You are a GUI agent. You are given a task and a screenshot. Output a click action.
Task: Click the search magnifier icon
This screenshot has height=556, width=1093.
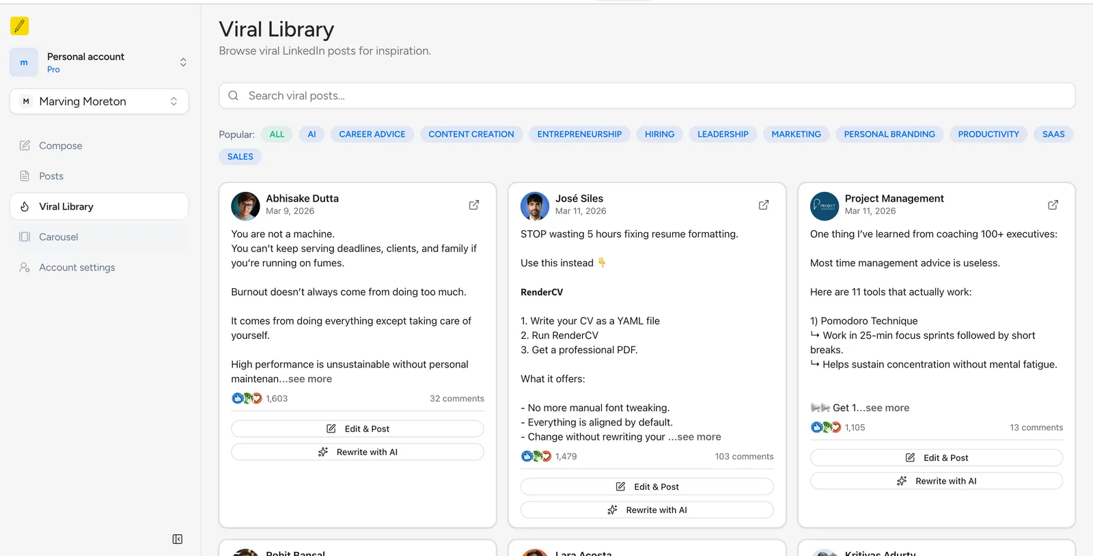(234, 96)
